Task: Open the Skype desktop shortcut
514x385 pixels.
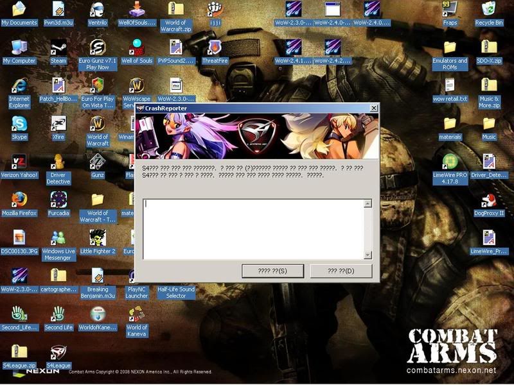Action: [19, 124]
